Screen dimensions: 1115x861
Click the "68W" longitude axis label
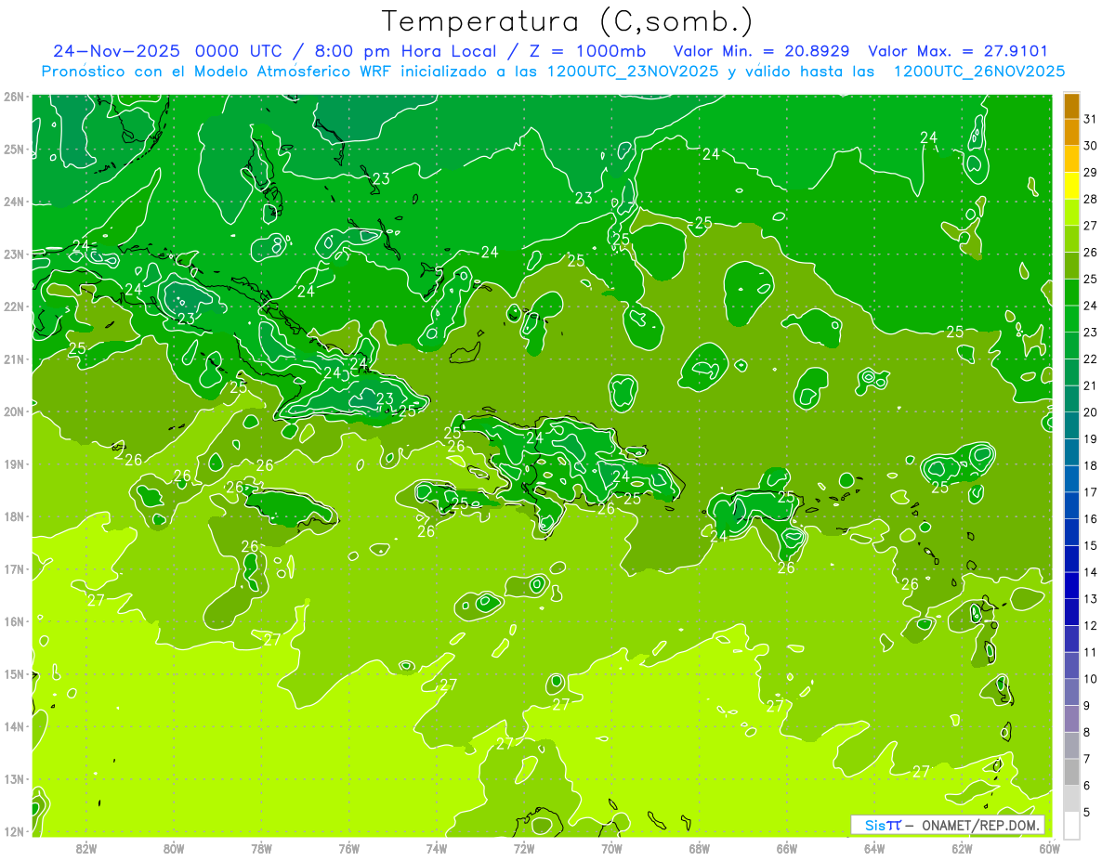(x=700, y=848)
